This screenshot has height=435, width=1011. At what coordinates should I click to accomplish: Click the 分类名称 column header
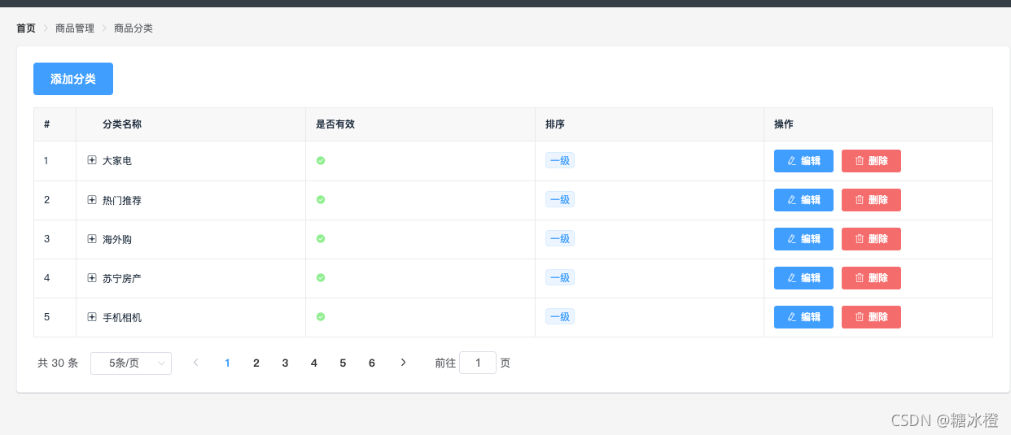pyautogui.click(x=122, y=124)
